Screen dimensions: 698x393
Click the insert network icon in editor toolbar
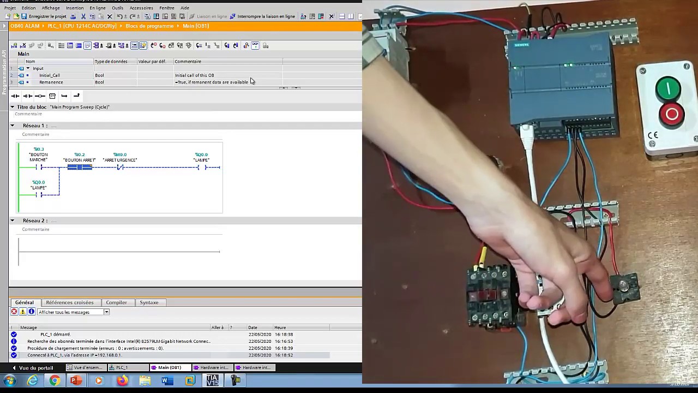click(x=14, y=45)
